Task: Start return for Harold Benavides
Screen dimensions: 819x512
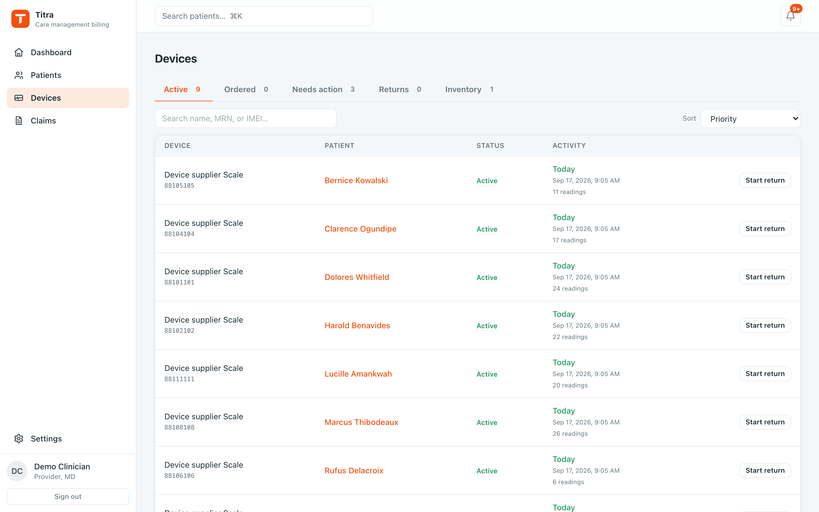Action: point(765,325)
